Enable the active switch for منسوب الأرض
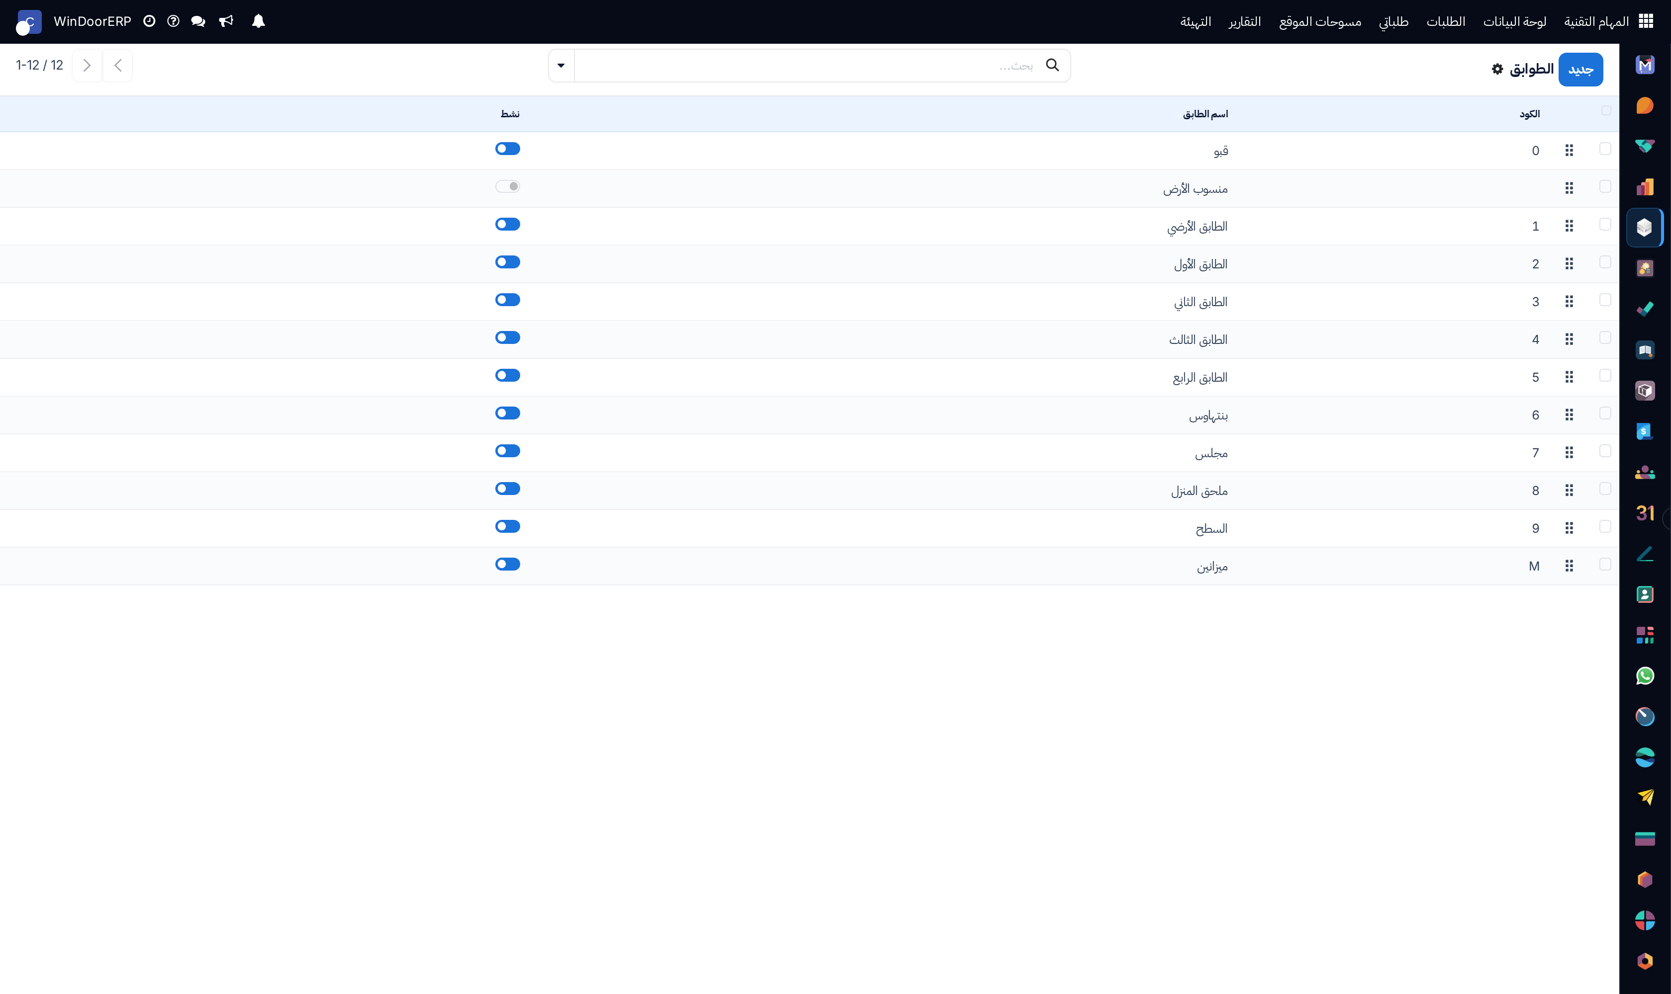 point(507,186)
